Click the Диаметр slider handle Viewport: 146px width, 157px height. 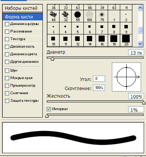point(52,59)
